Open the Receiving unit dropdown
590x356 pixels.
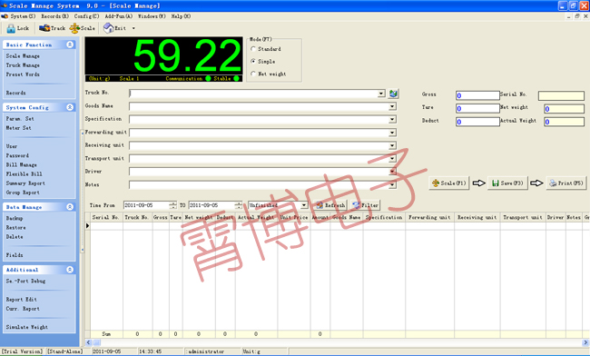coord(392,145)
